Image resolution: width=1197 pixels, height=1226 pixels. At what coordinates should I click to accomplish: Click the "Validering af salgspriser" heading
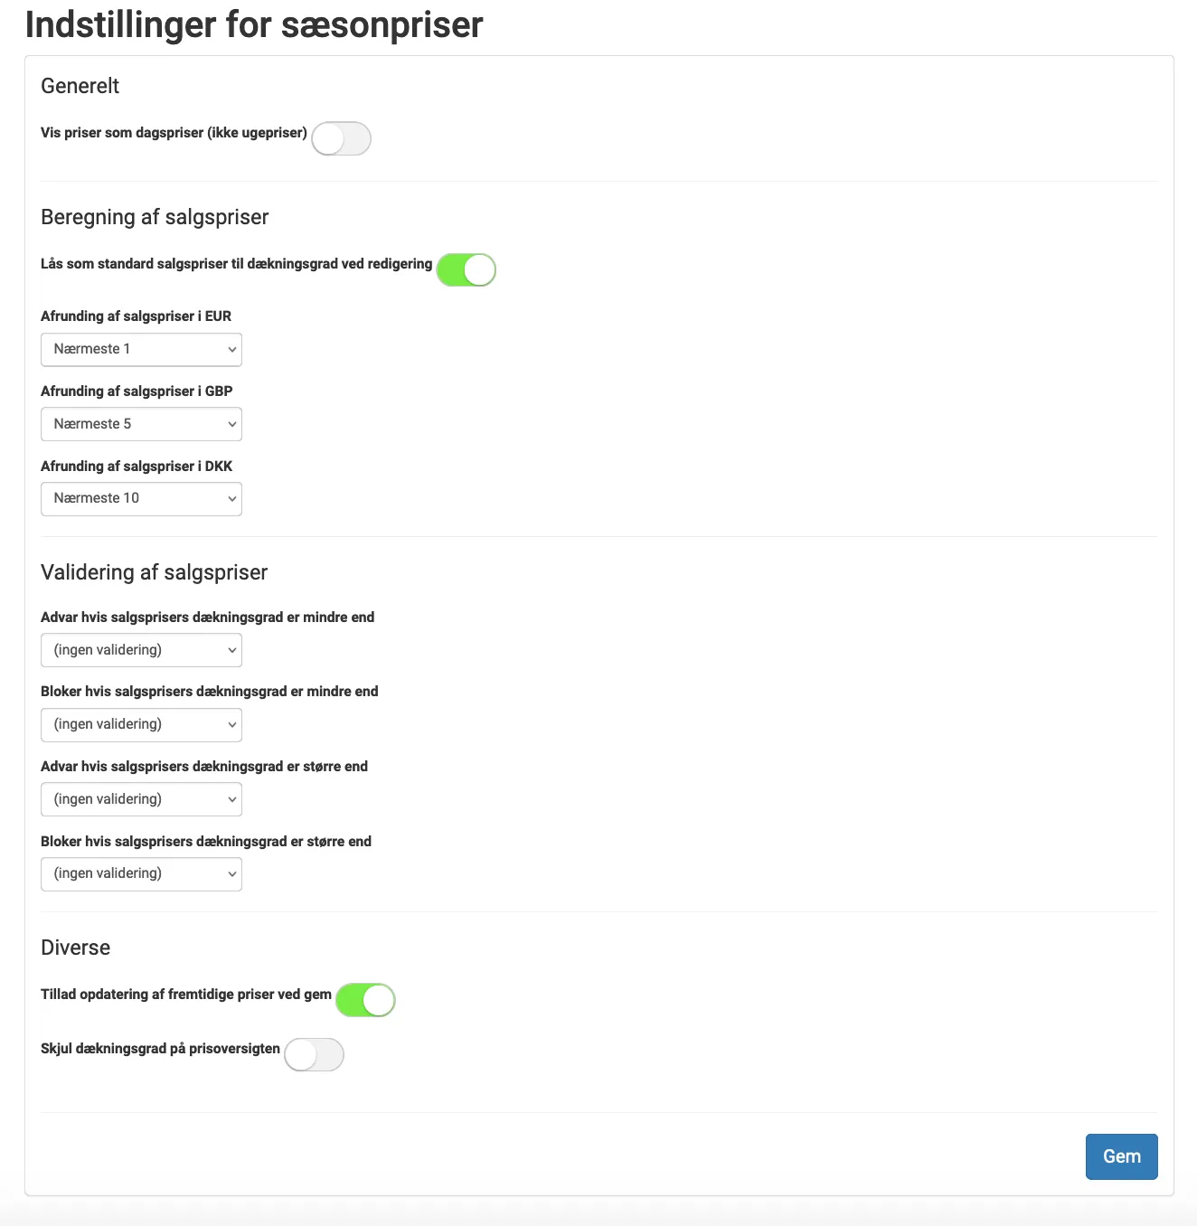(153, 572)
